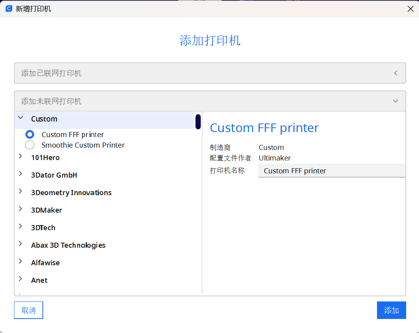This screenshot has width=419, height=333.
Task: Select the Smoothie Custom Printer radio button
Action: (x=30, y=145)
